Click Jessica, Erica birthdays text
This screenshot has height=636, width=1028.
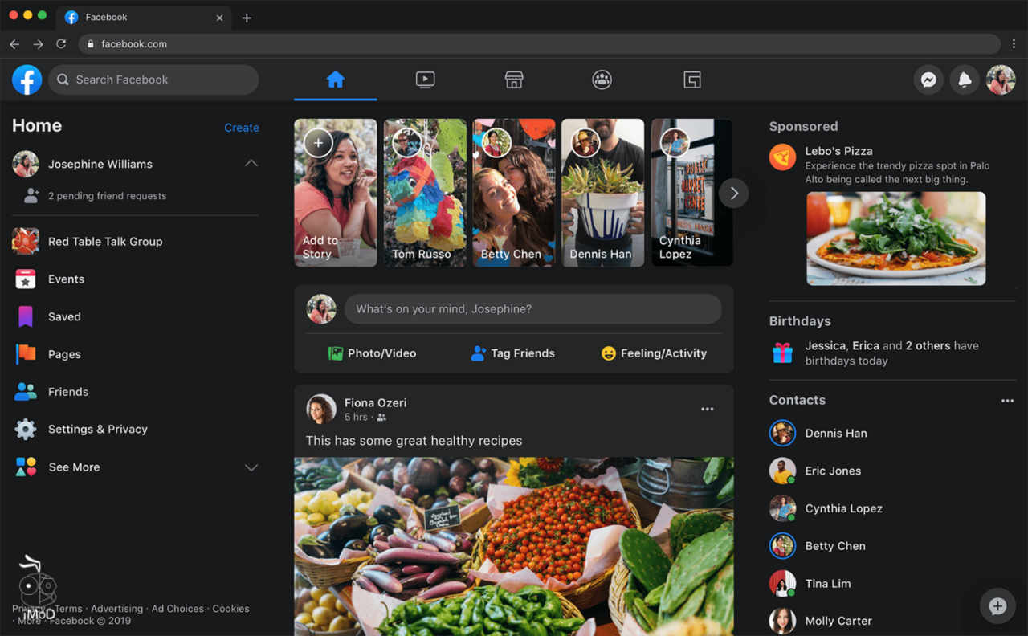tap(891, 353)
